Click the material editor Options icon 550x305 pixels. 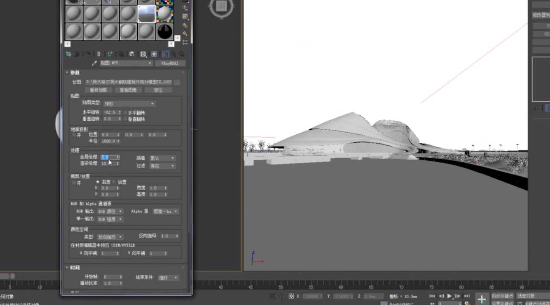point(185,25)
